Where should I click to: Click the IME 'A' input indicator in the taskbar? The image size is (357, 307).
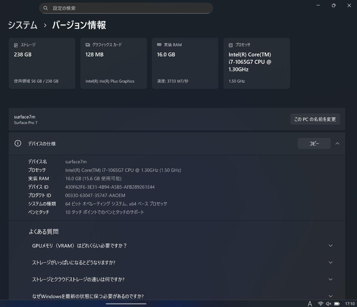coord(310,303)
